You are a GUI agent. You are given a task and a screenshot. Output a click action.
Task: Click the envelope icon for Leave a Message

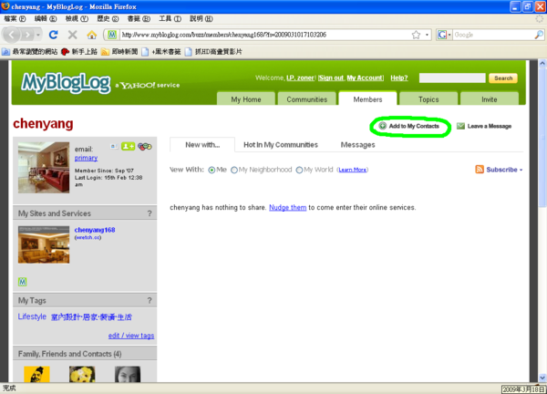click(x=460, y=126)
